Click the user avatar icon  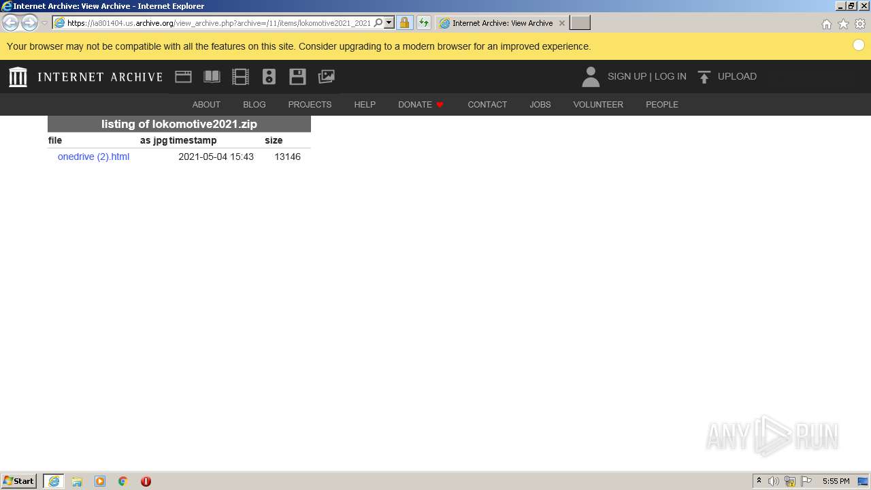[591, 77]
